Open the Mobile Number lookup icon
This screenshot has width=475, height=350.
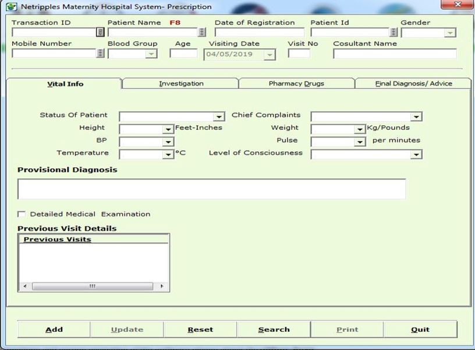pyautogui.click(x=100, y=54)
